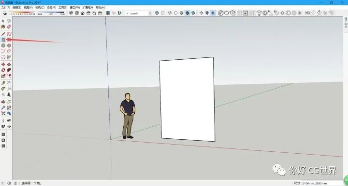Toggle X-Ray face style

[157, 13]
